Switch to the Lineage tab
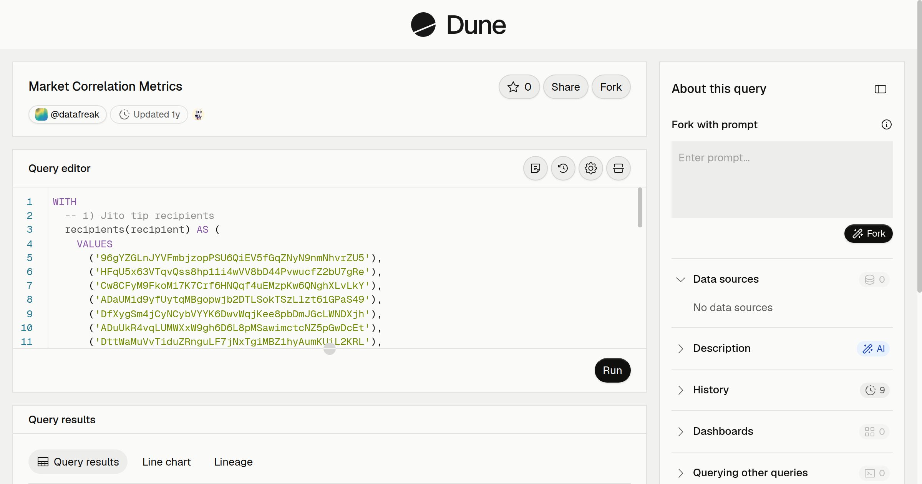This screenshot has height=484, width=922. point(233,462)
